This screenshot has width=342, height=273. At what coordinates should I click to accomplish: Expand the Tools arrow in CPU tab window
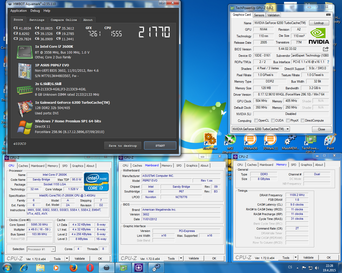click(x=67, y=259)
